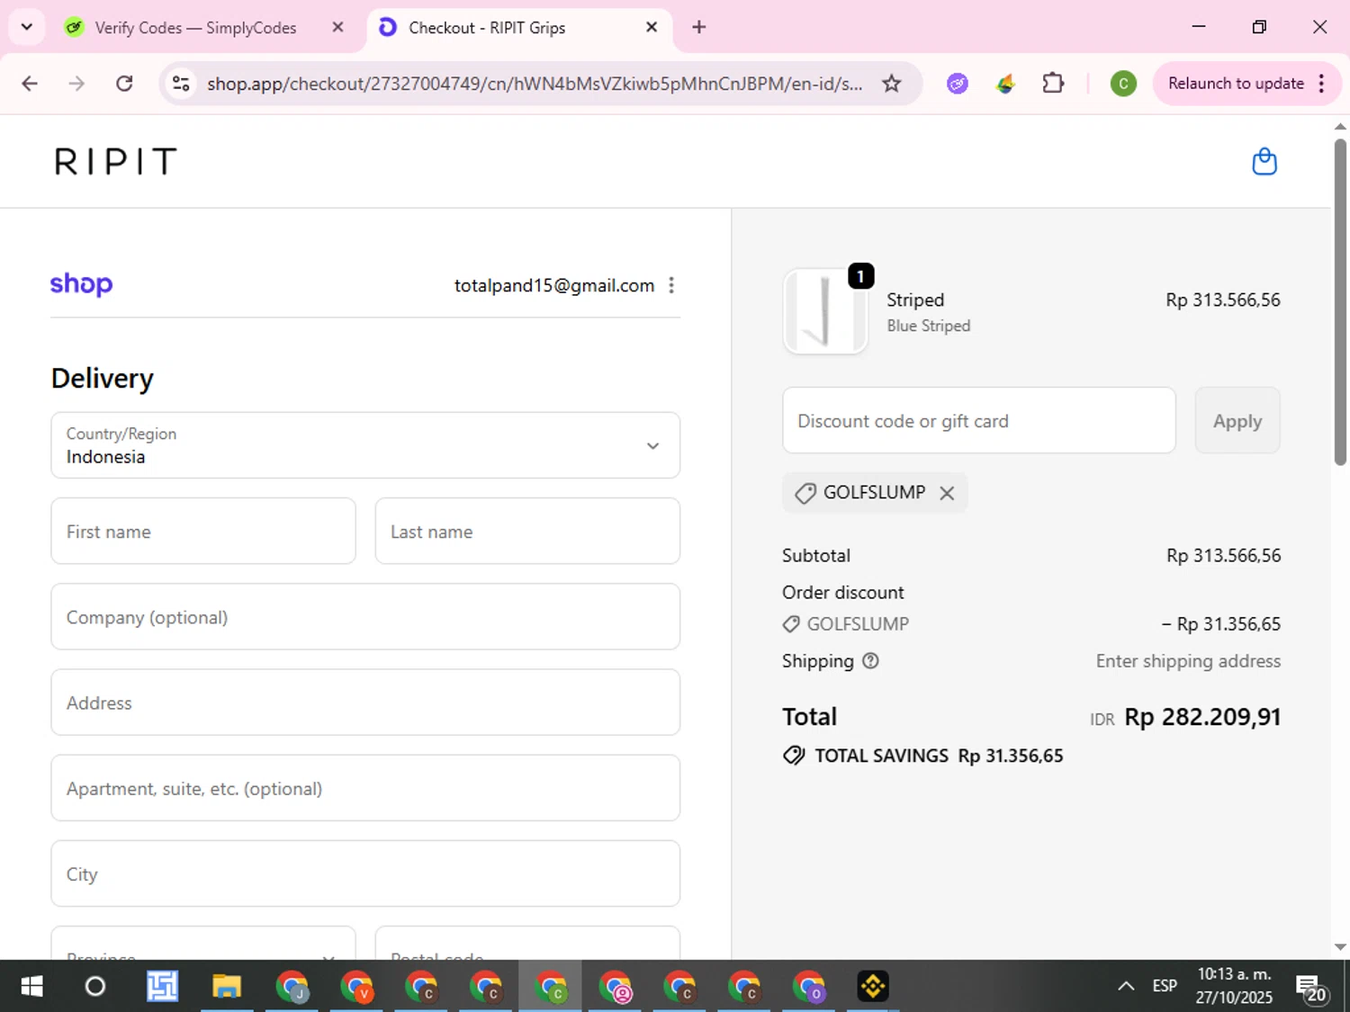
Task: Click the 'Order discount' label
Action: click(842, 593)
